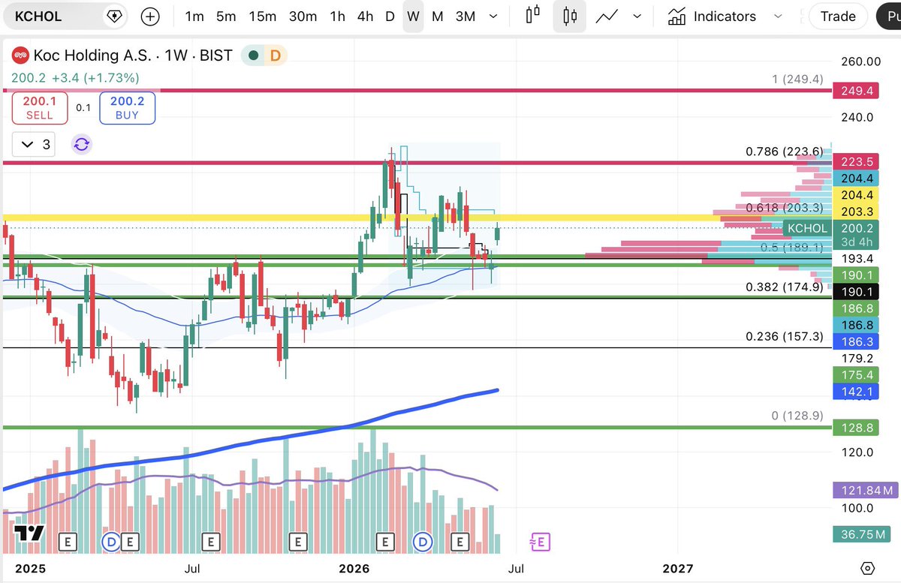Screen dimensions: 901x583
Task: Click the TradingView logo icon
Action: click(30, 533)
